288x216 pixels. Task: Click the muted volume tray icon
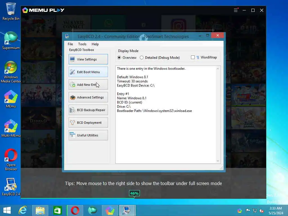point(262,210)
